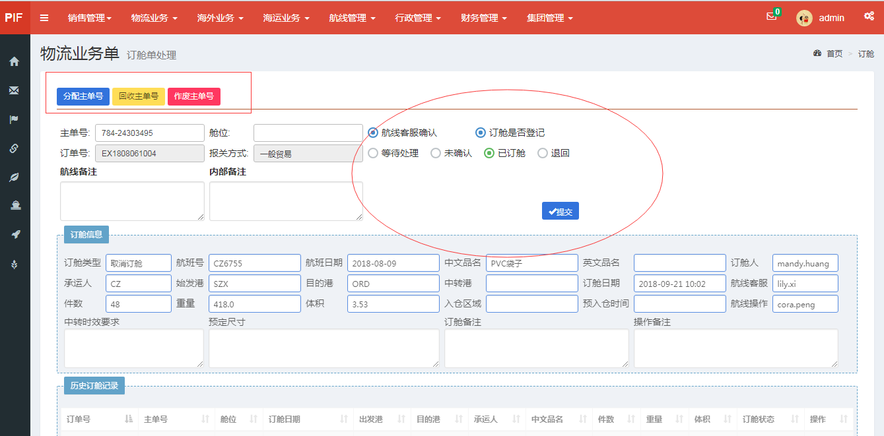The image size is (884, 436).
Task: Click the admin avatar picture
Action: tap(804, 18)
